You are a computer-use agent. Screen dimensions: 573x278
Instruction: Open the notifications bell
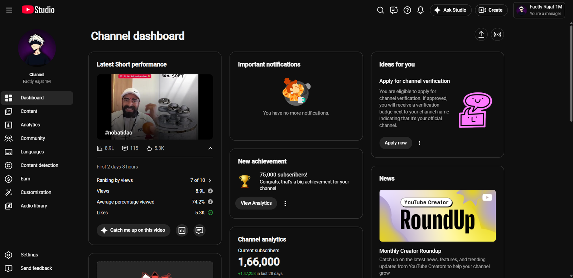coord(420,10)
